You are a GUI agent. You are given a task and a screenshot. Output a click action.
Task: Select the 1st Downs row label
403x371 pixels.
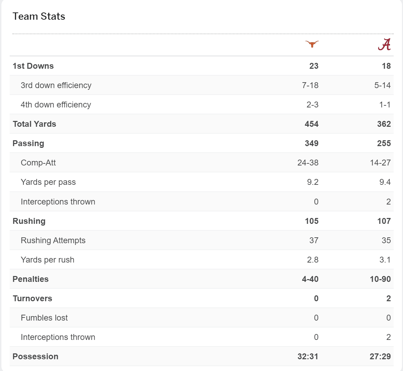[x=33, y=66]
